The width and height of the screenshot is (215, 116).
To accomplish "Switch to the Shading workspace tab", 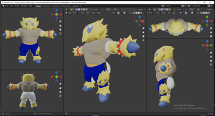I will [75, 6].
